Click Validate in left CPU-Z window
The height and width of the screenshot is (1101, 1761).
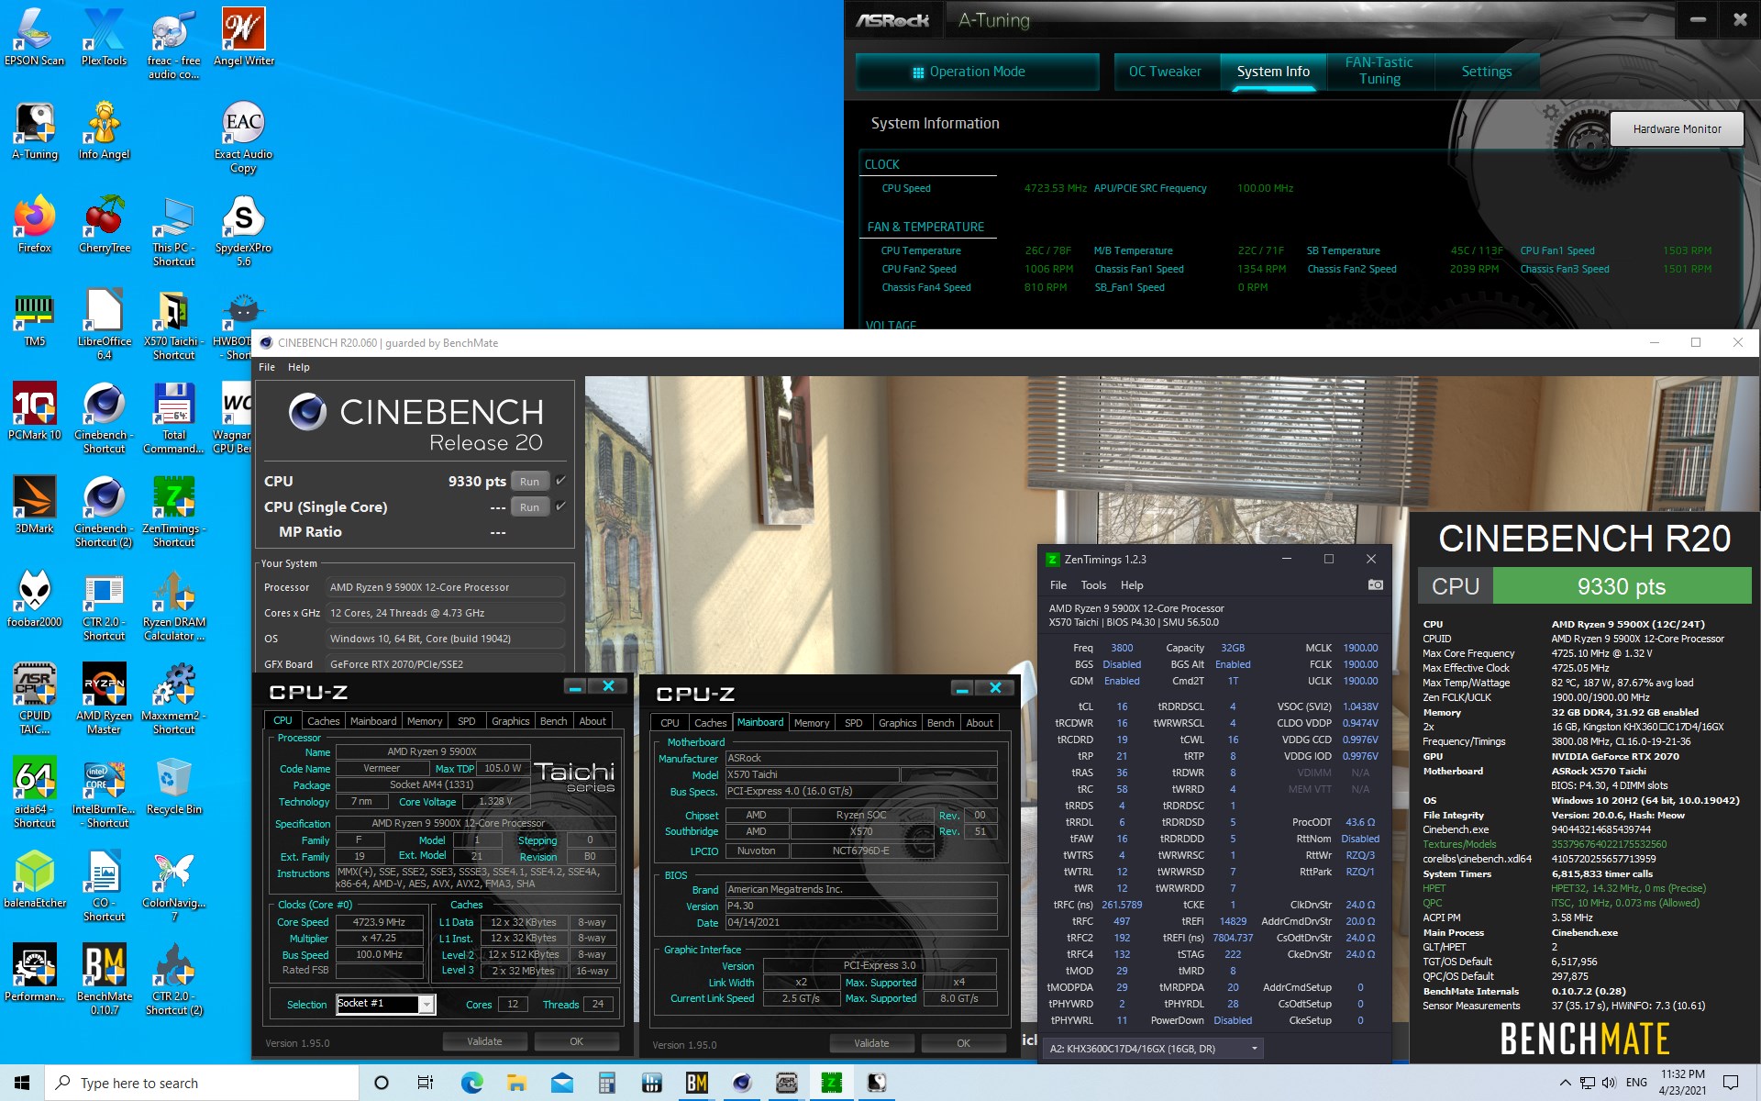(484, 1041)
